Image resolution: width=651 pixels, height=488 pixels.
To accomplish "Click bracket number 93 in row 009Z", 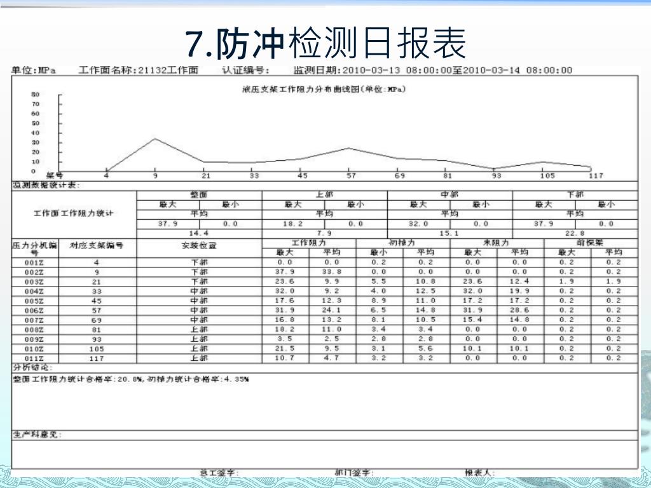I will coord(97,339).
